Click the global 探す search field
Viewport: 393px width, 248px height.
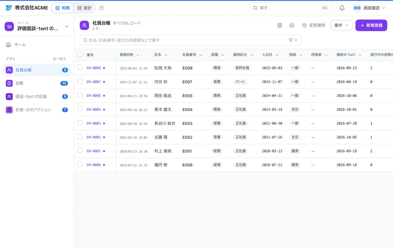(x=291, y=8)
